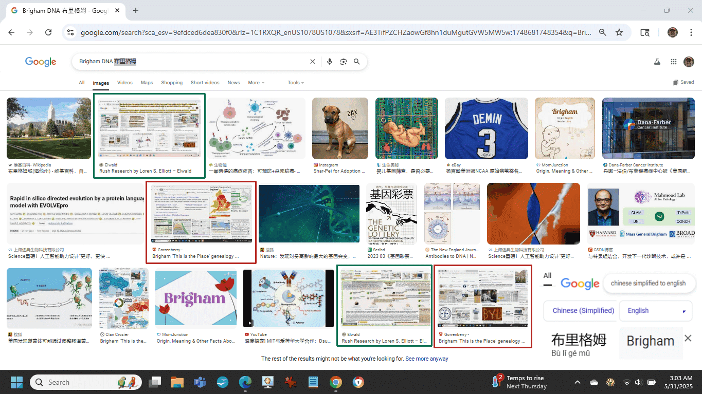This screenshot has height=394, width=702.
Task: Open the eBay jersey result caption
Action: [x=486, y=168]
